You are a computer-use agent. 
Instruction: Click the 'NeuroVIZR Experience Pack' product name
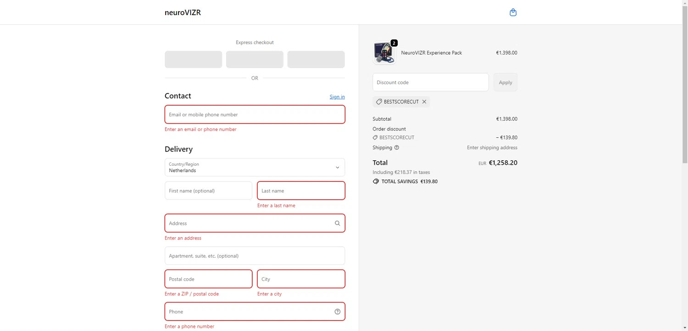(x=432, y=53)
